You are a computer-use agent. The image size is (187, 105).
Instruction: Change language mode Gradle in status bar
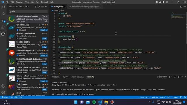click(x=175, y=97)
